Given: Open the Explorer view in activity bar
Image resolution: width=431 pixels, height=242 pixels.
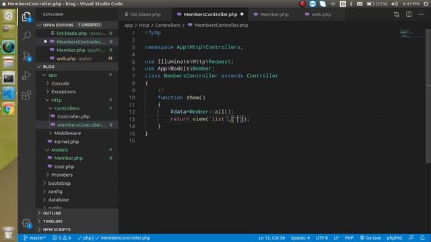Looking at the screenshot, I should pos(26,17).
